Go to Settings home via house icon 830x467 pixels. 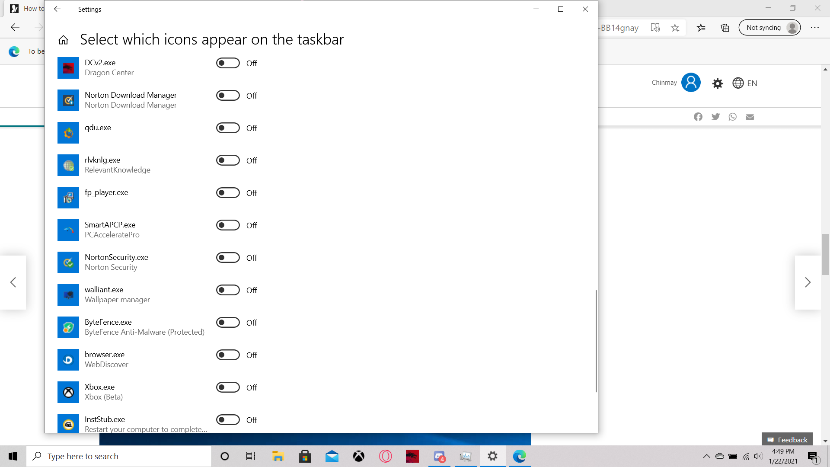click(x=64, y=40)
